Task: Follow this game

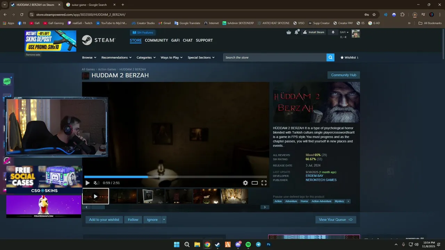Action: point(133,220)
